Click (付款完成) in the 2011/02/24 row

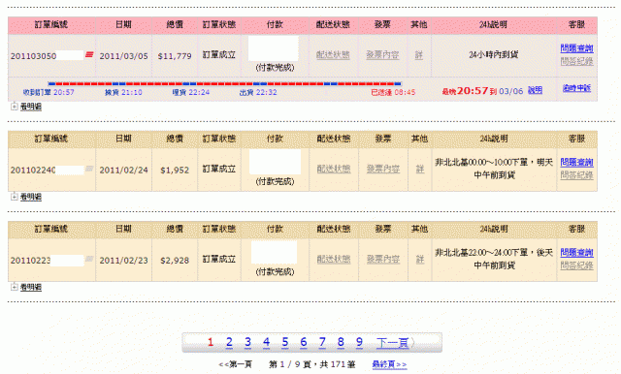point(275,181)
